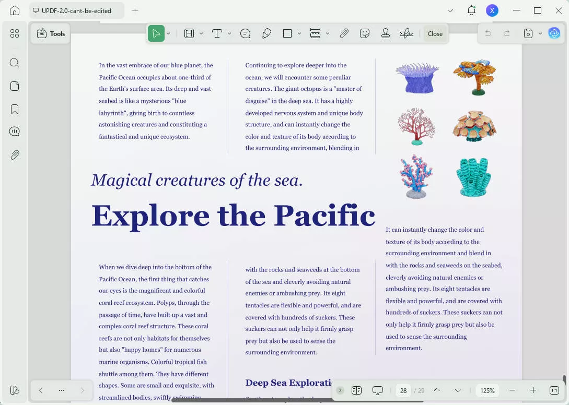Click the "Deep Sea Explorati" heading
The height and width of the screenshot is (405, 569).
coord(288,383)
